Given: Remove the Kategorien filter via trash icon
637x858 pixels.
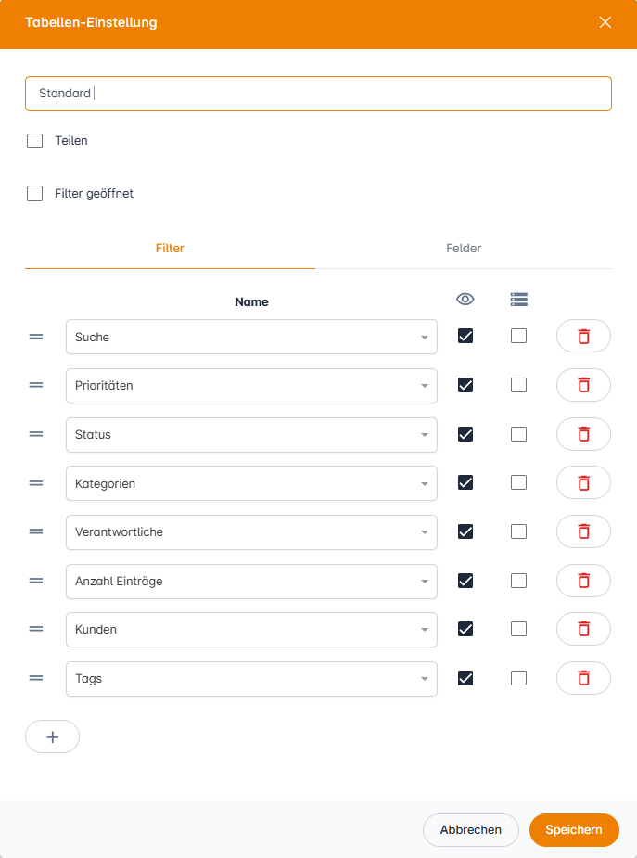Looking at the screenshot, I should [583, 482].
